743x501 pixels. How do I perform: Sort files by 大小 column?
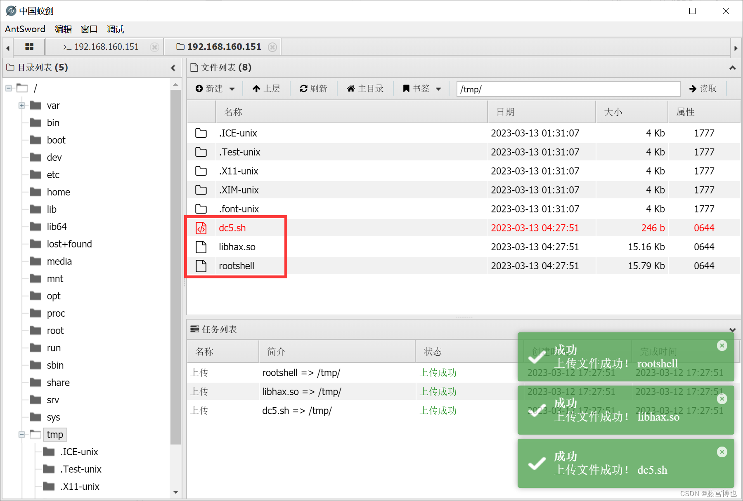tap(632, 112)
